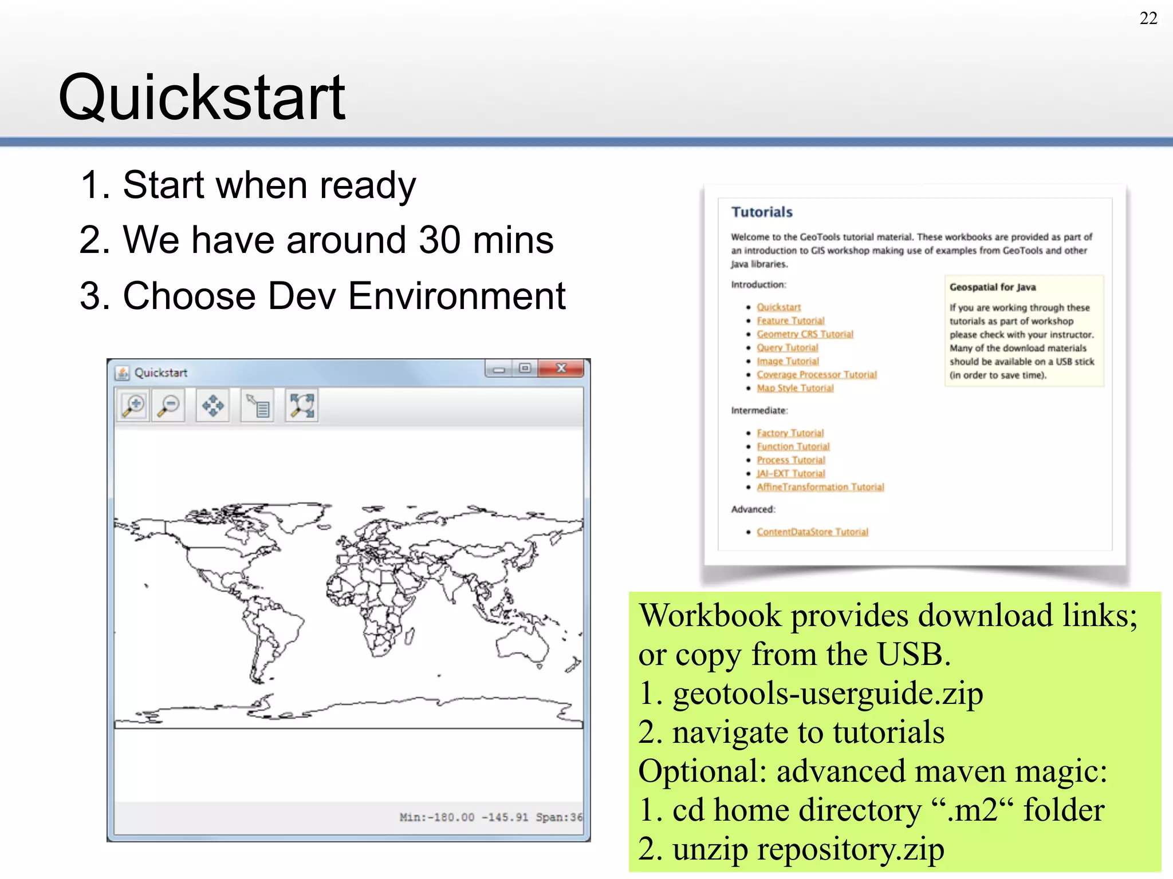Open the Function Tutorial link

(x=793, y=446)
